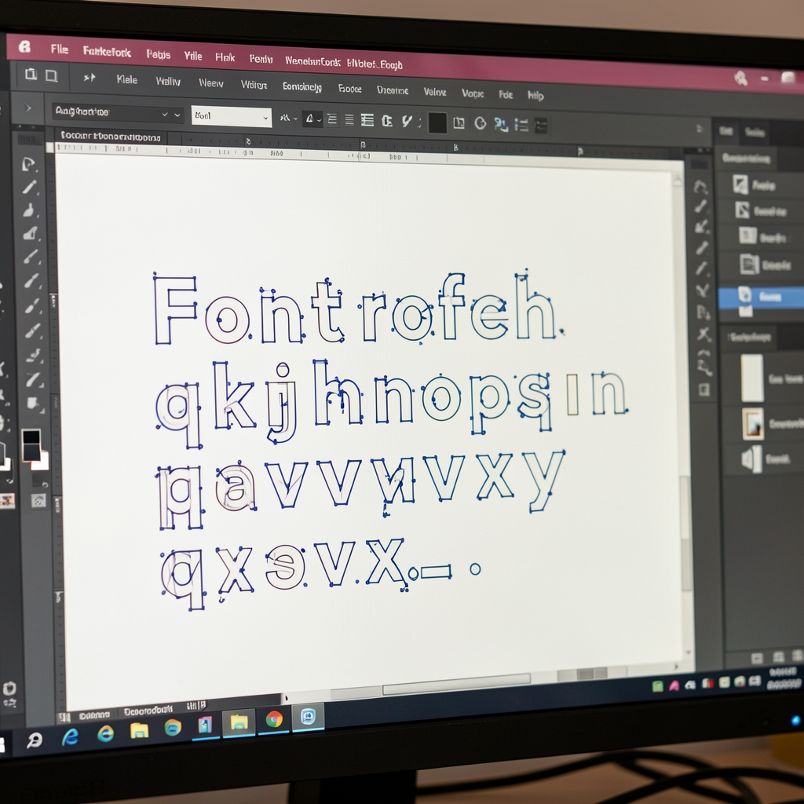Viewport: 804px width, 804px height.
Task: Open the triangle-icon dropdown beside font size
Action: point(312,119)
